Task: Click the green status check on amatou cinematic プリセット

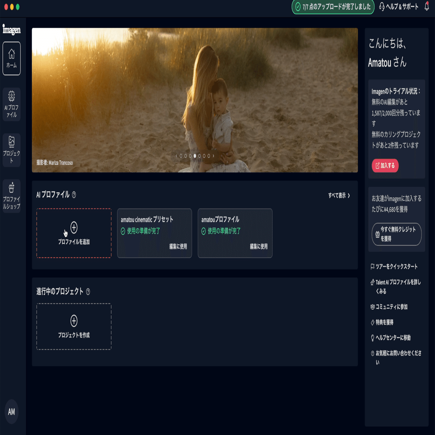Action: 123,231
